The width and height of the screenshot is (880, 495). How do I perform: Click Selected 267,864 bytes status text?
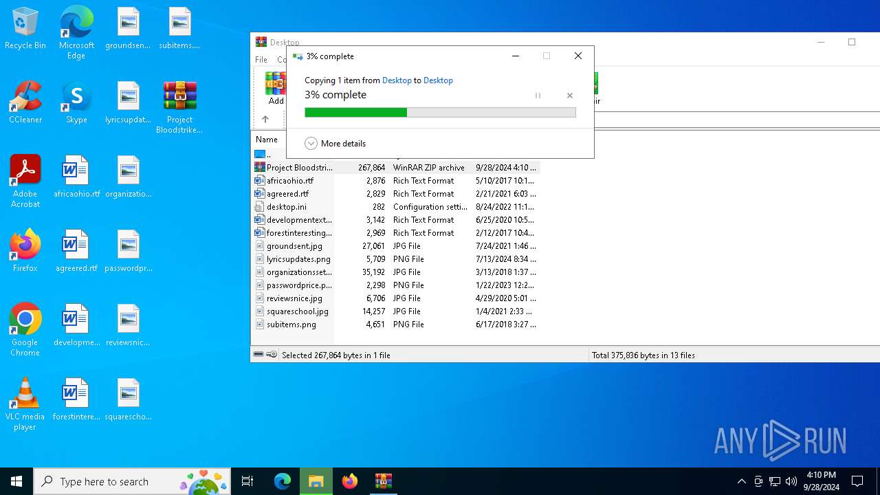tap(336, 355)
